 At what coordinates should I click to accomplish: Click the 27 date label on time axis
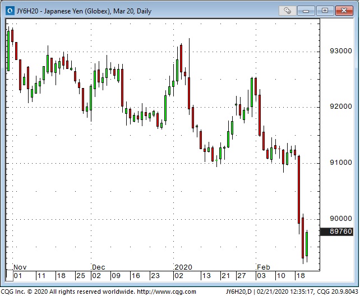(x=242, y=276)
